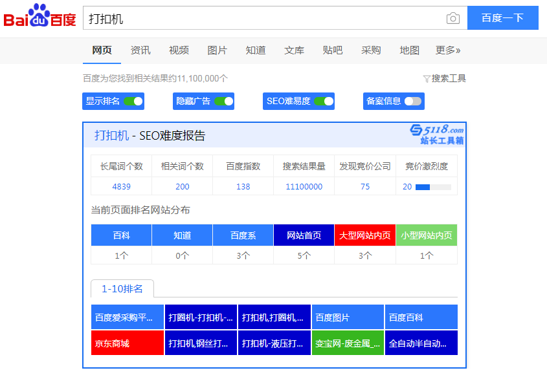Screen dimensions: 547x377
Task: Switch to the 视频 tab
Action: 179,50
